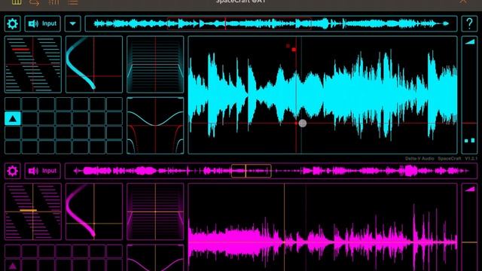
Task: Click the magenta grain envelope panel
Action: point(155,212)
